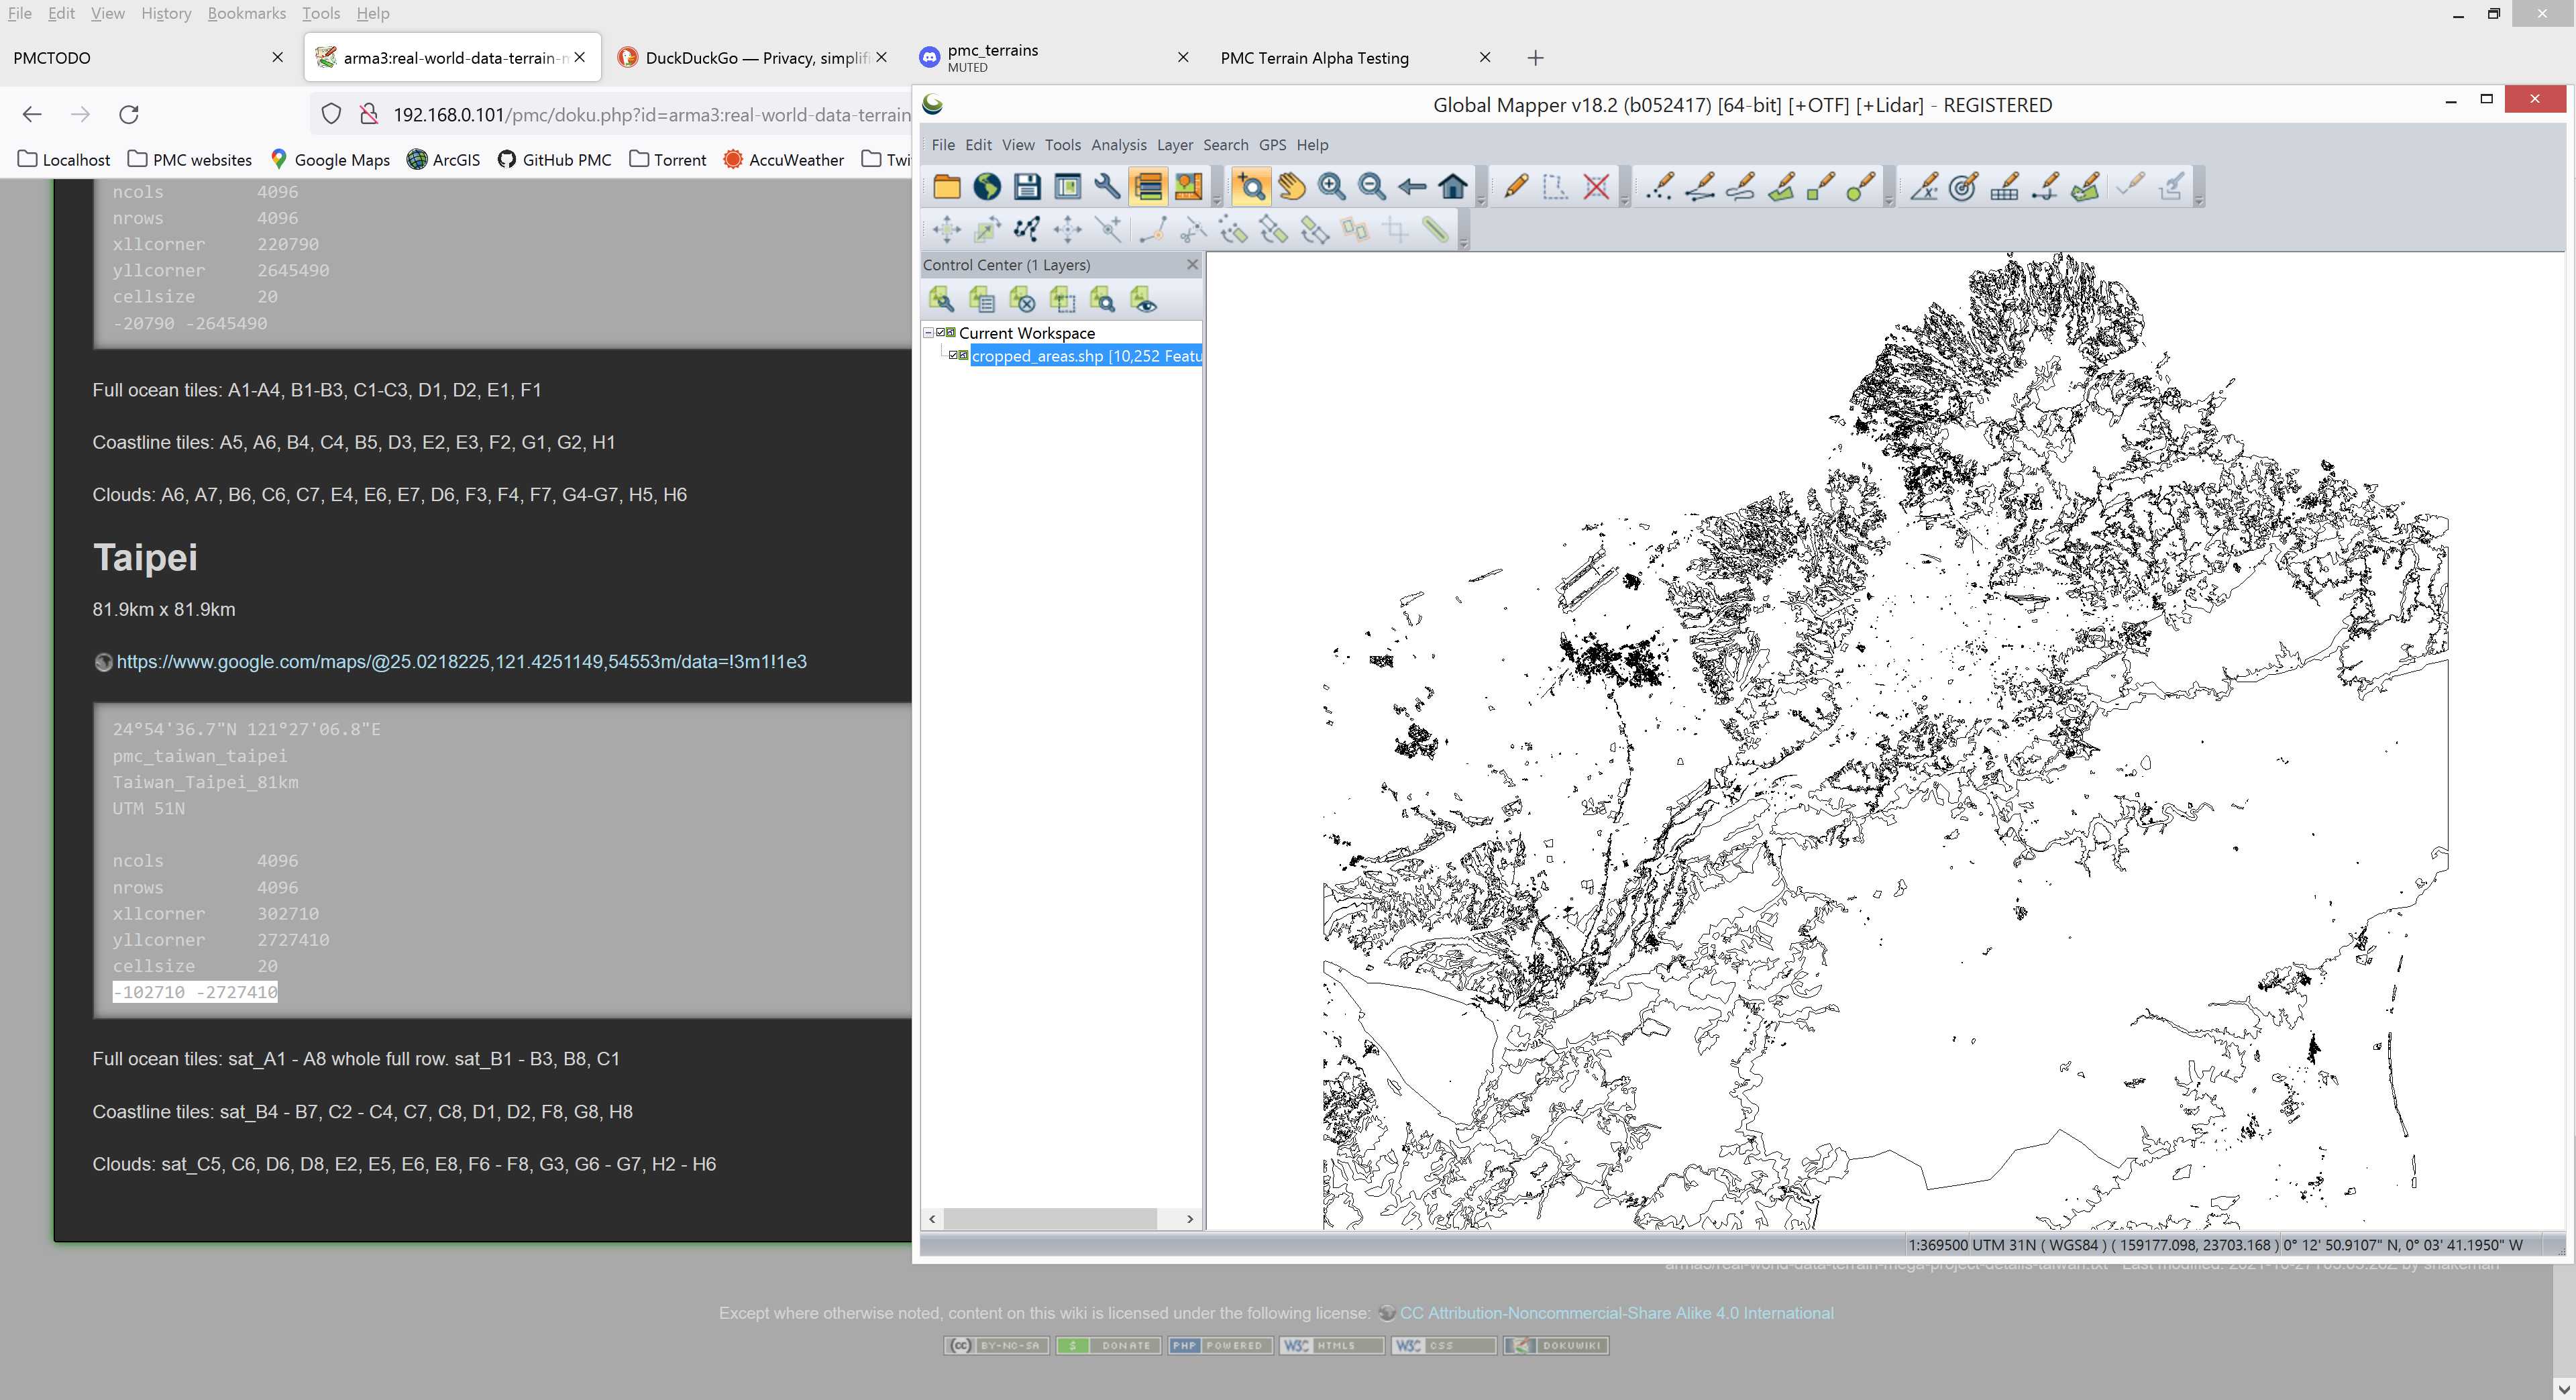This screenshot has height=1400, width=2576.
Task: Open Configuration wrench icon
Action: (1107, 187)
